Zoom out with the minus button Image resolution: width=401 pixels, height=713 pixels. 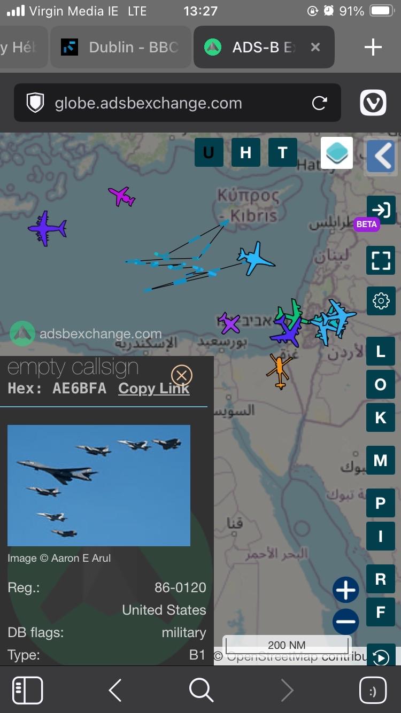[346, 622]
